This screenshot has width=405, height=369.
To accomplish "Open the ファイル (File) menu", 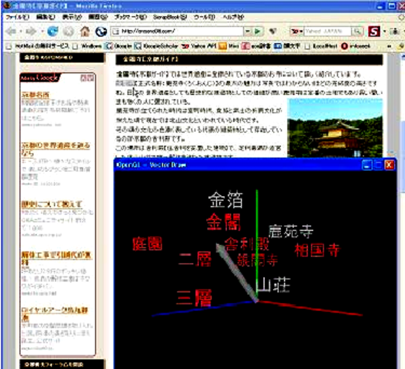I will tap(18, 17).
